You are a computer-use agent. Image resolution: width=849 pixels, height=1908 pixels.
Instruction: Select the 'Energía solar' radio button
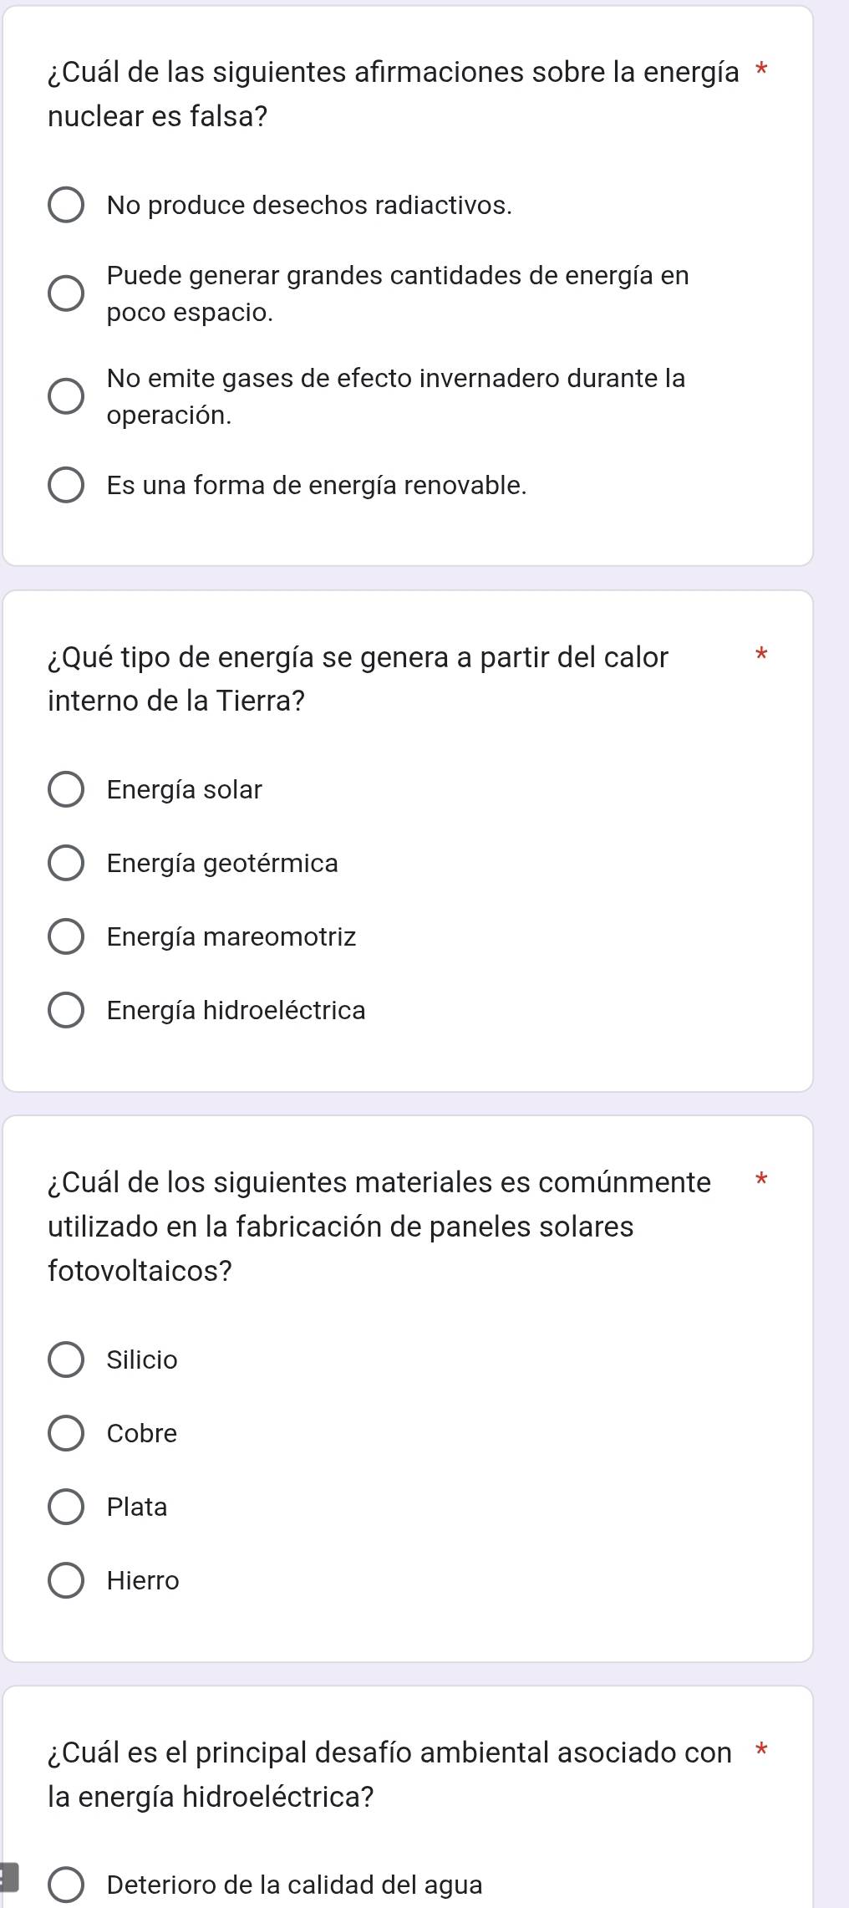pos(66,790)
